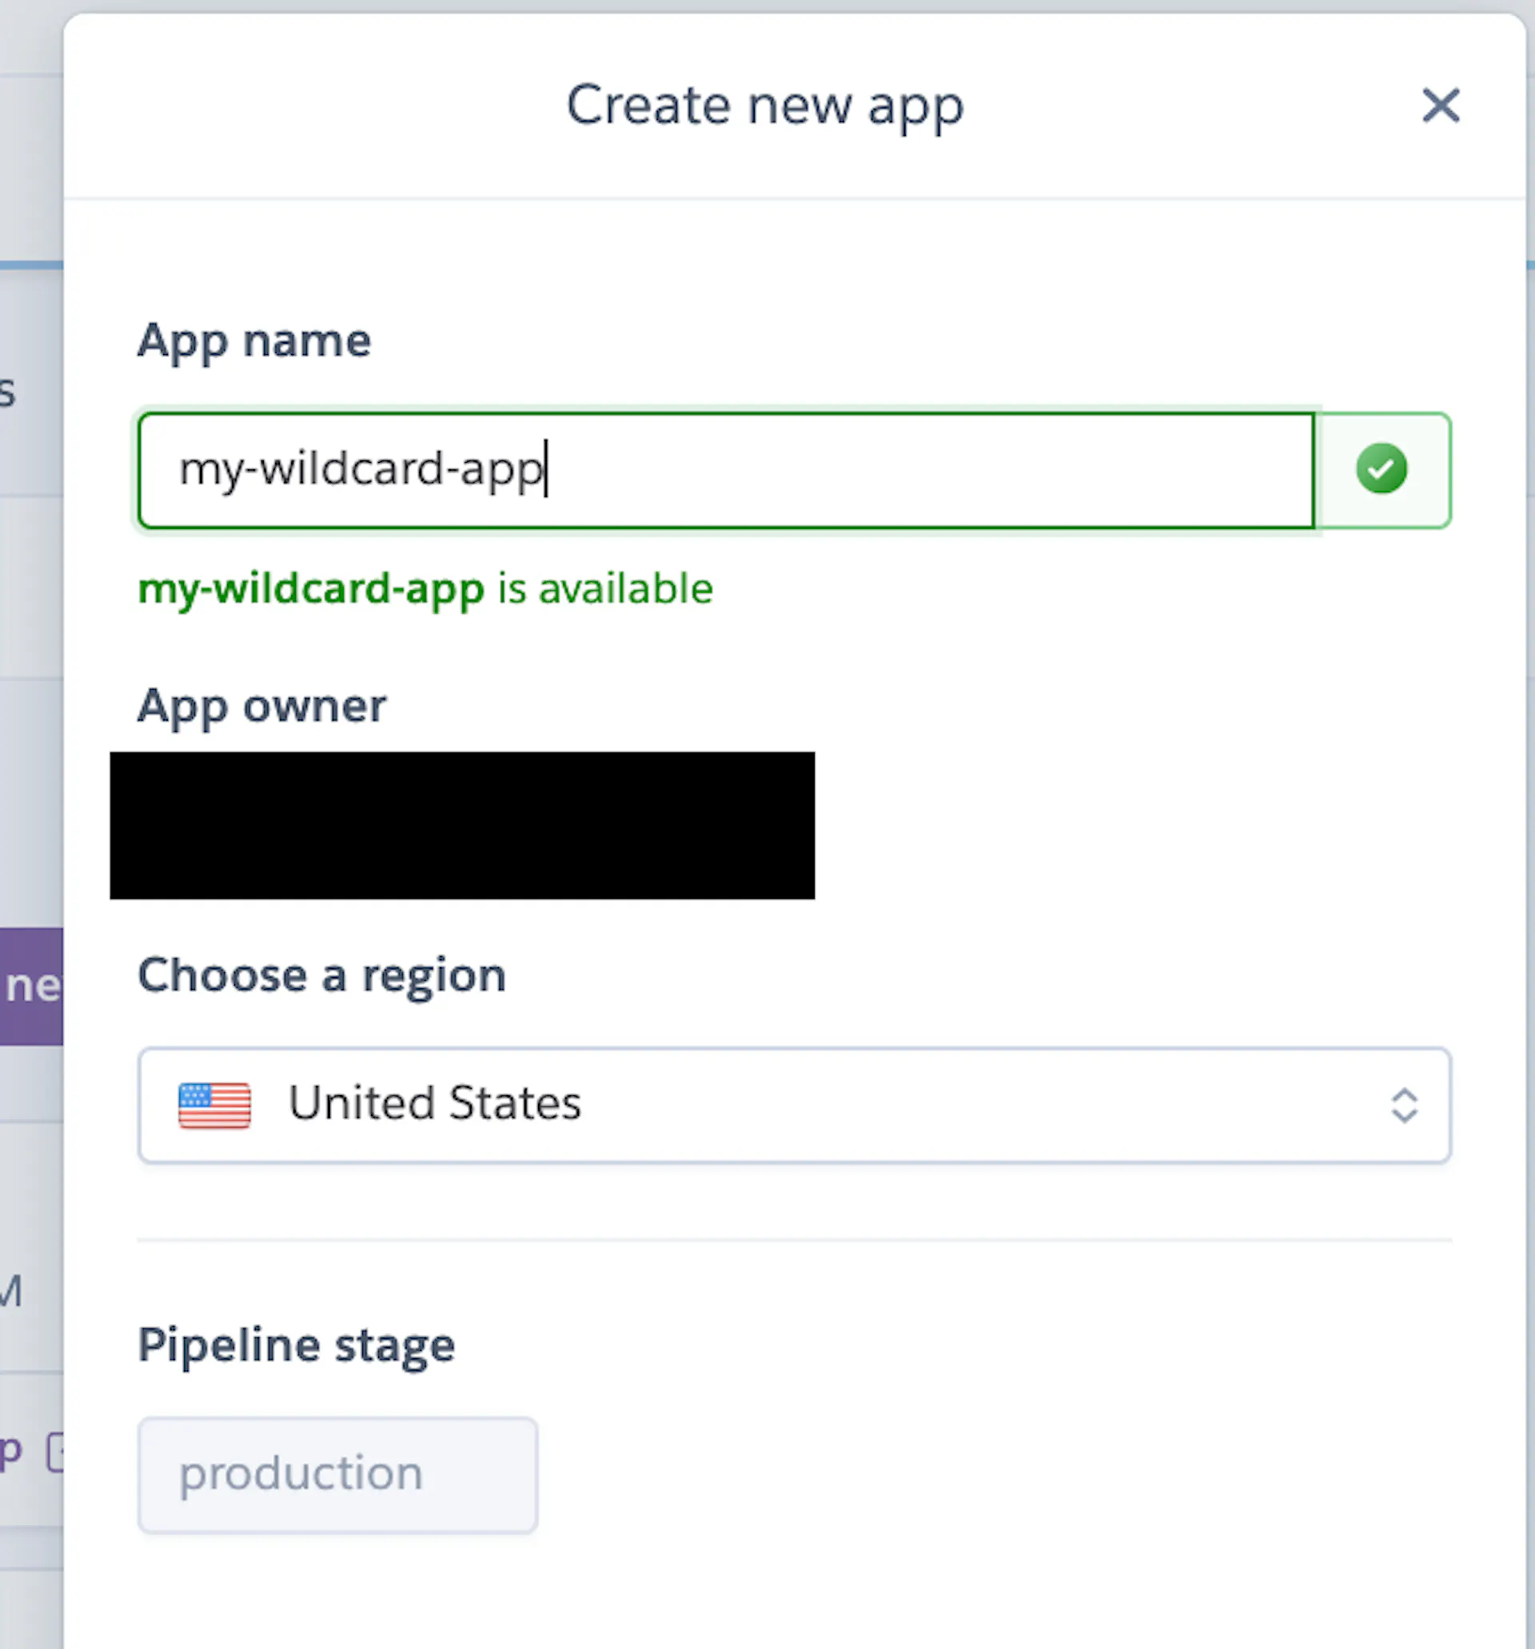Click the bold my-wildcard-app availability name

311,590
